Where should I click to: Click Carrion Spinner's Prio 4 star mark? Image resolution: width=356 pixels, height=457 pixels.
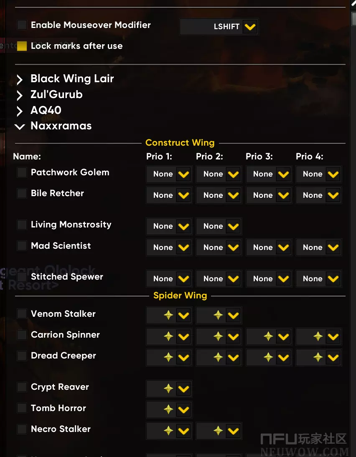click(318, 336)
